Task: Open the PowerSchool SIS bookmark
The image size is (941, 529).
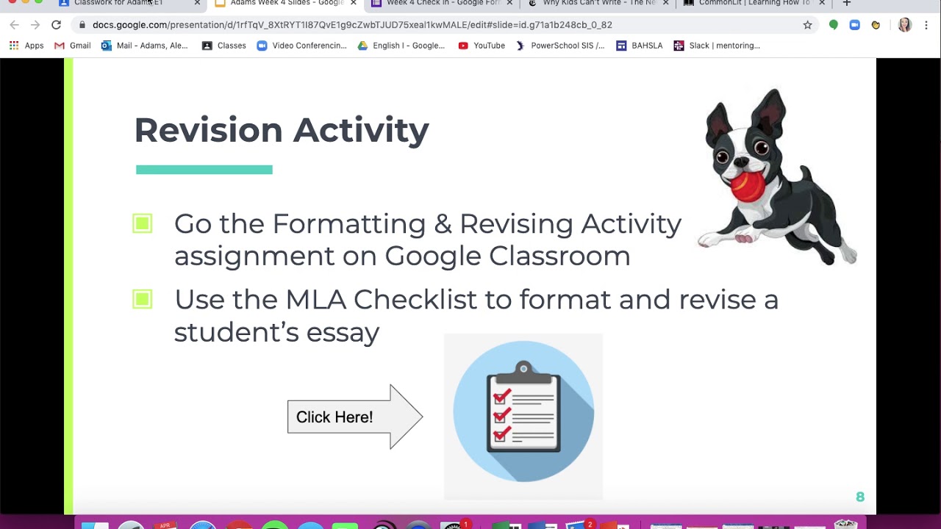Action: coord(560,46)
